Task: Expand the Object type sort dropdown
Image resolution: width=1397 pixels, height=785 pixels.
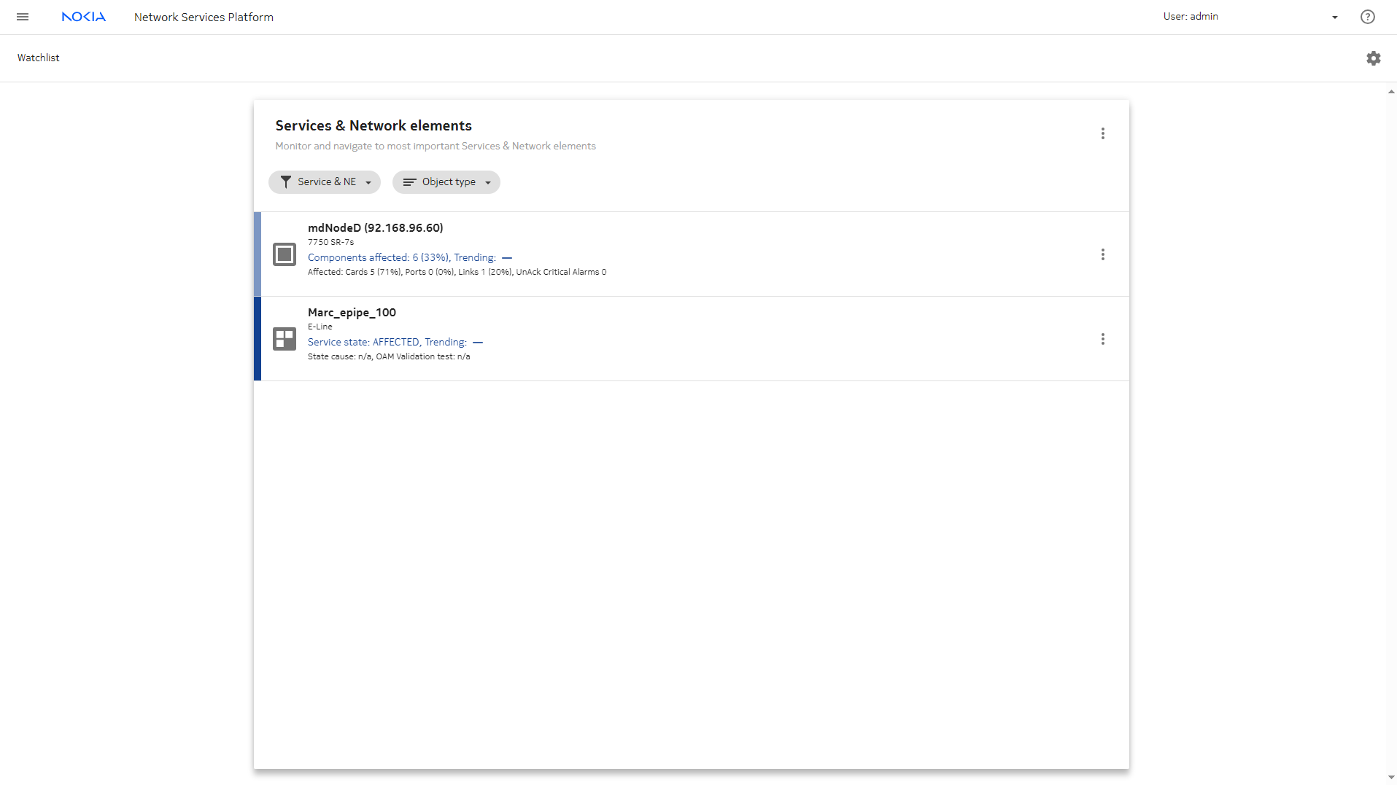Action: tap(446, 182)
